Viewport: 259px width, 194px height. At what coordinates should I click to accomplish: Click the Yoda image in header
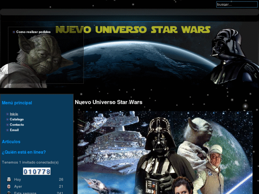(x=36, y=61)
